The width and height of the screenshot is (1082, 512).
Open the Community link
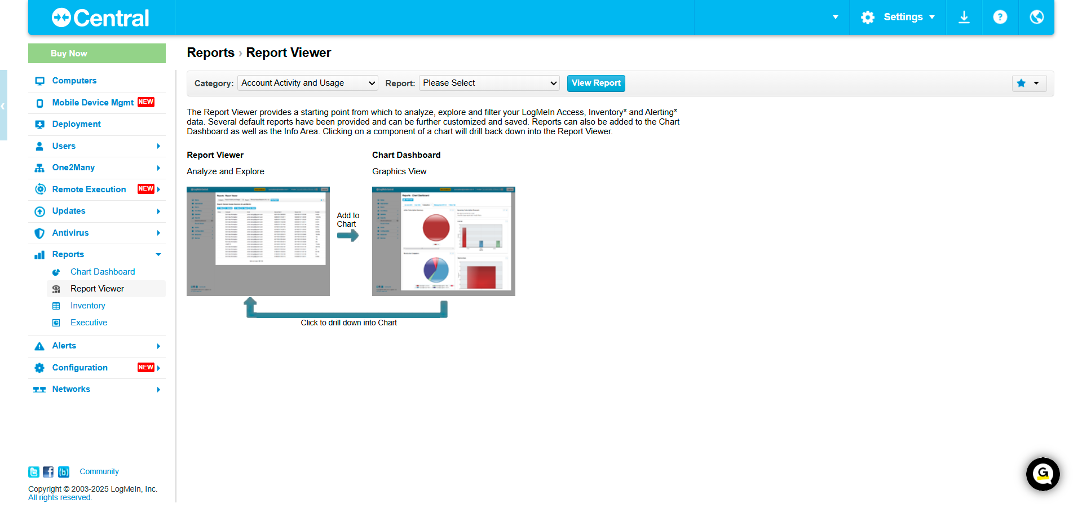click(99, 472)
